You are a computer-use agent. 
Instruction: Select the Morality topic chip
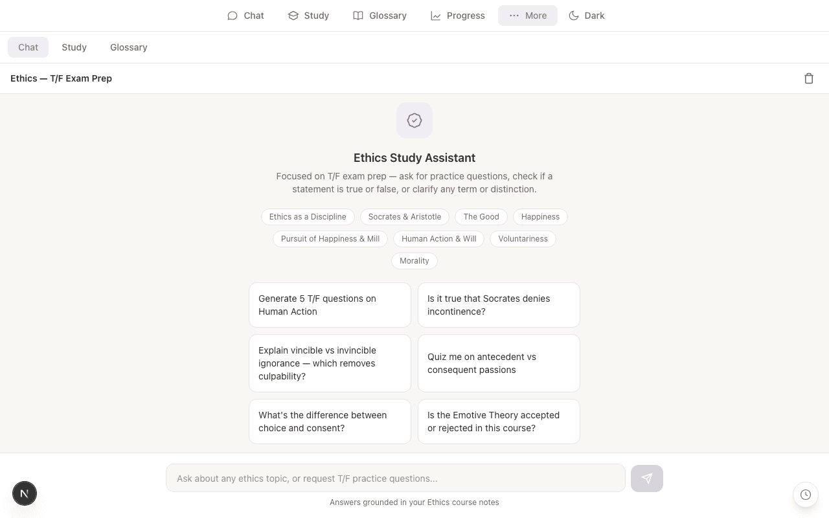click(x=414, y=261)
